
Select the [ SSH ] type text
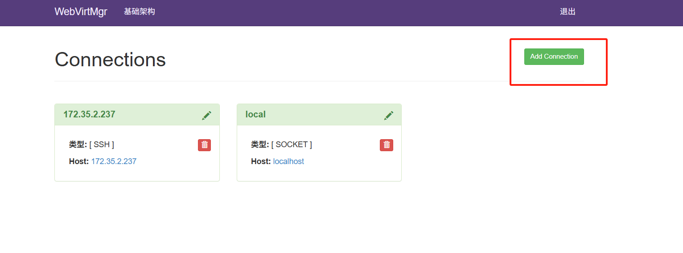(102, 145)
